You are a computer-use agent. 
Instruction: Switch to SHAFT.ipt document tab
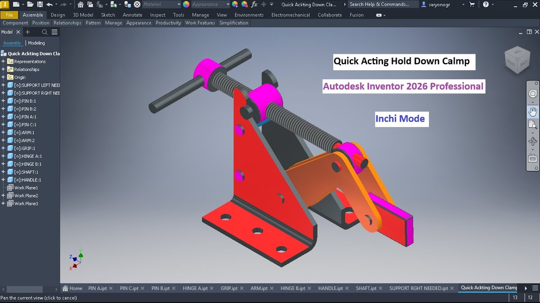(x=366, y=288)
